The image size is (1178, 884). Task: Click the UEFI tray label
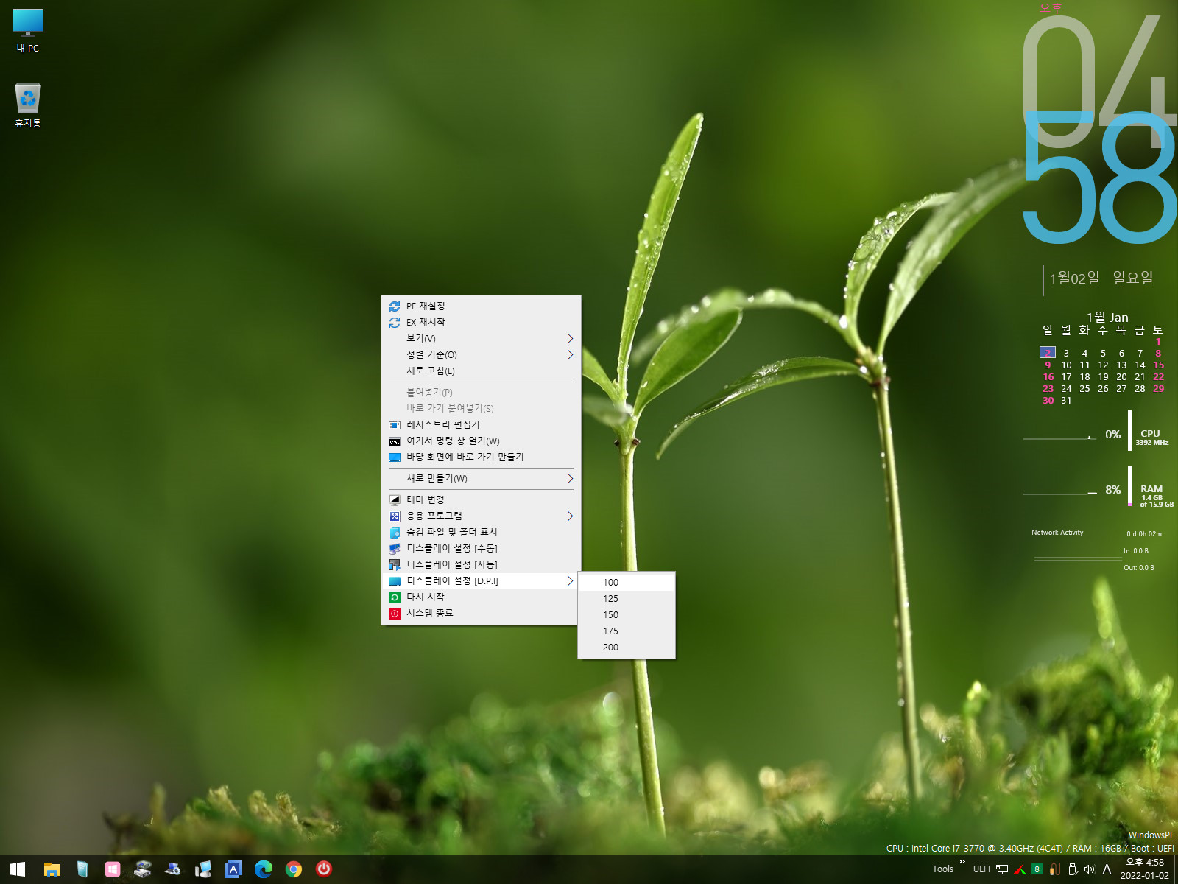point(981,869)
